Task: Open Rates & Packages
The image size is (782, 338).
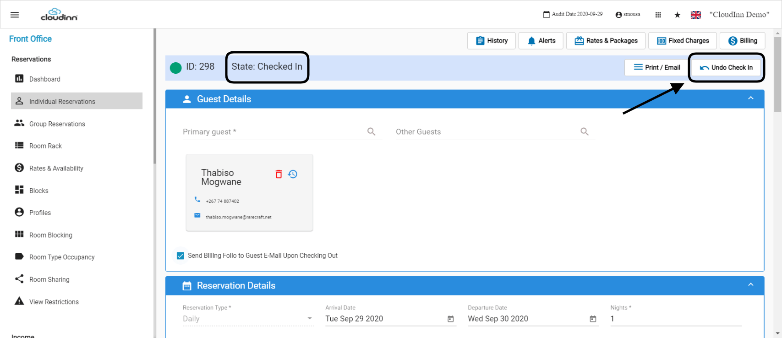Action: [x=606, y=41]
